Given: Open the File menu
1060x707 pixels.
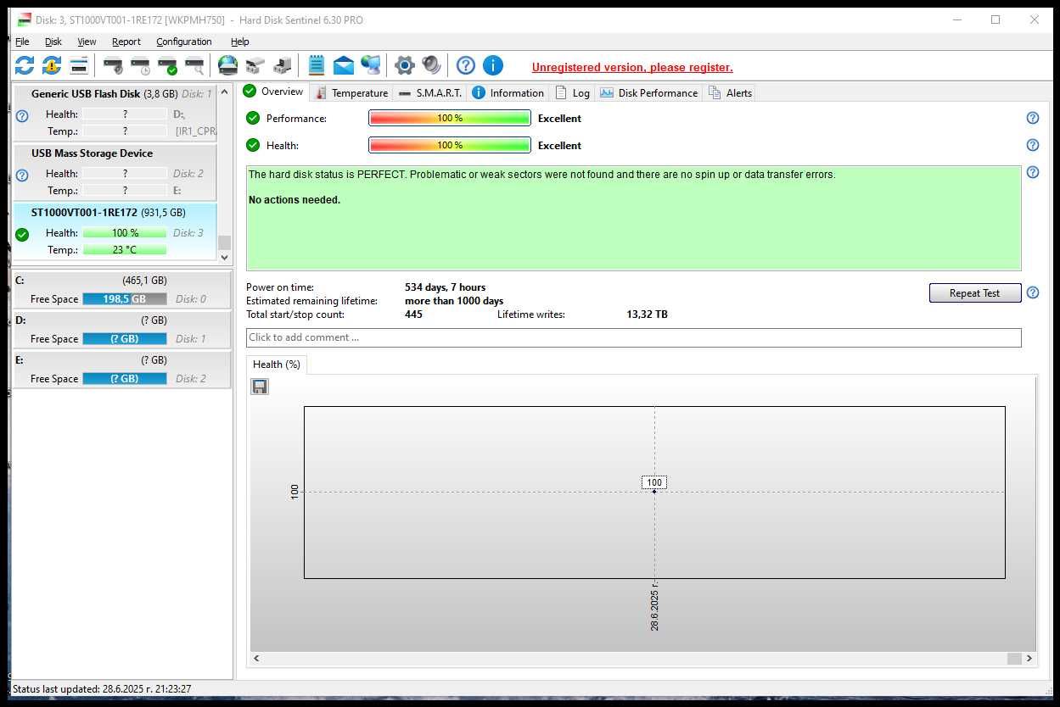Looking at the screenshot, I should tap(22, 42).
